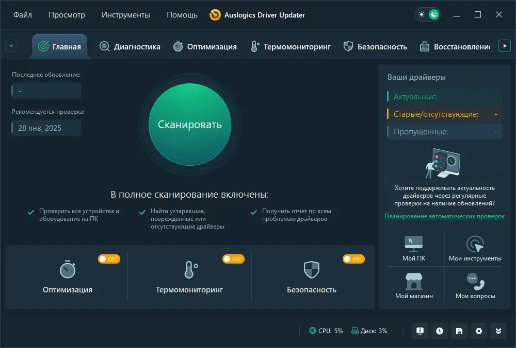516x348 pixels.
Task: Toggle Оптимизация OFF switch
Action: pyautogui.click(x=109, y=259)
